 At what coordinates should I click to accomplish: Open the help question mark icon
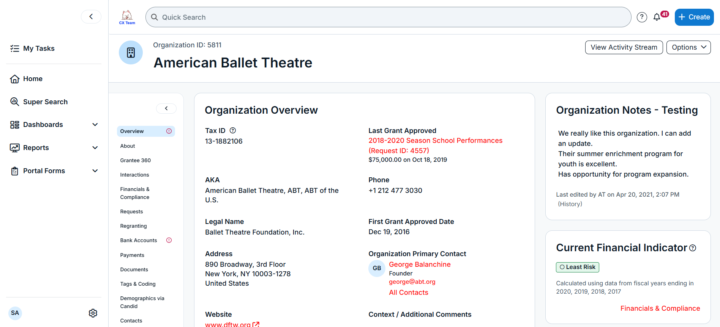(642, 17)
